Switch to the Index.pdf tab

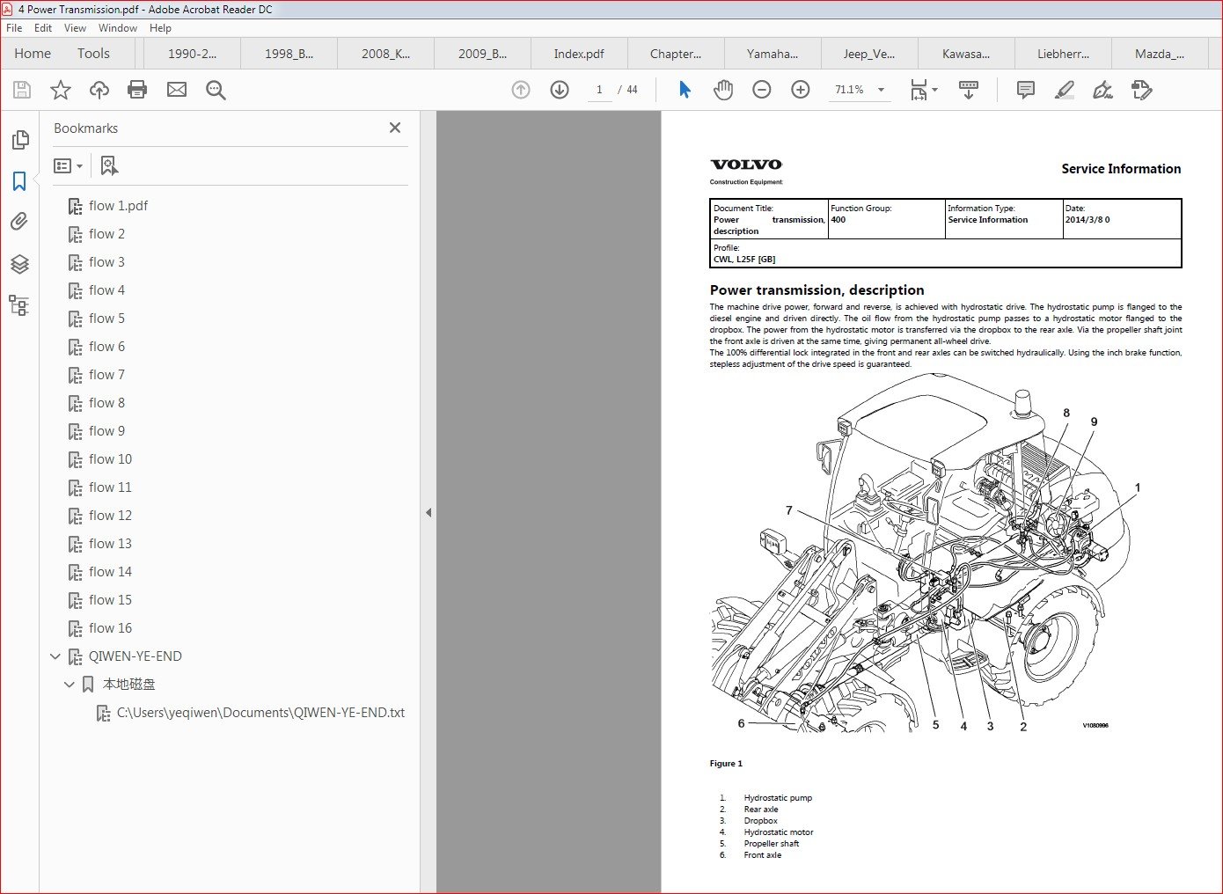click(x=579, y=54)
